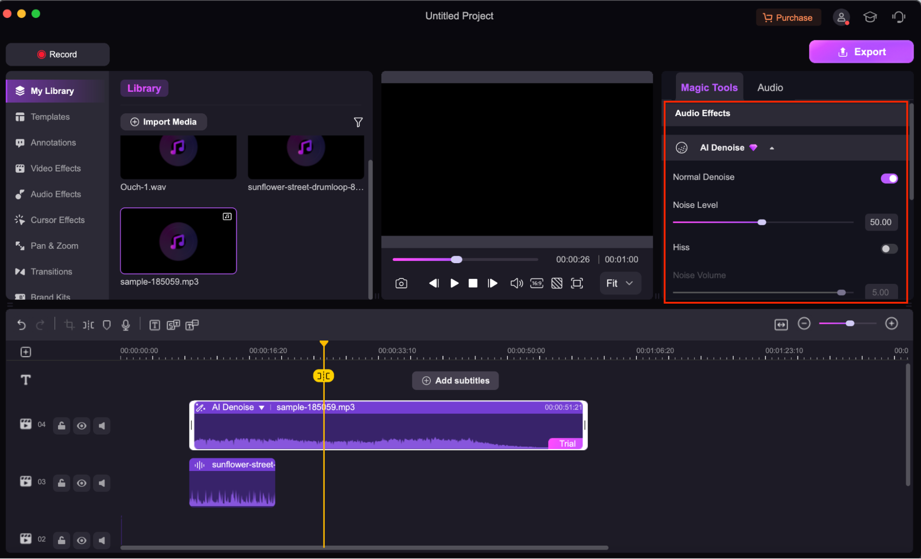Play the preview
921x559 pixels.
(x=454, y=283)
